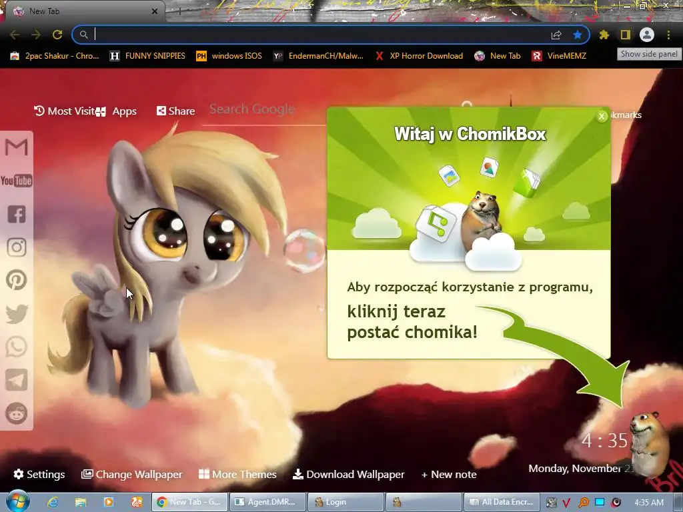
Task: Switch to Agent.DMR taskbar window
Action: (x=267, y=502)
